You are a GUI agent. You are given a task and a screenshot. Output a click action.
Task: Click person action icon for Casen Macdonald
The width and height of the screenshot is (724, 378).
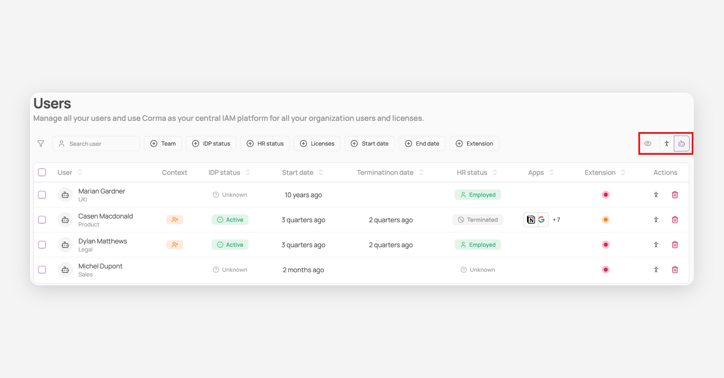click(x=656, y=220)
